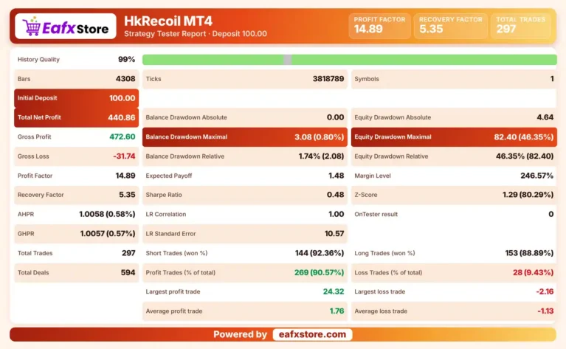Click Equity Drawdown Absolute 4.64 row
The height and width of the screenshot is (349, 566).
(x=454, y=117)
